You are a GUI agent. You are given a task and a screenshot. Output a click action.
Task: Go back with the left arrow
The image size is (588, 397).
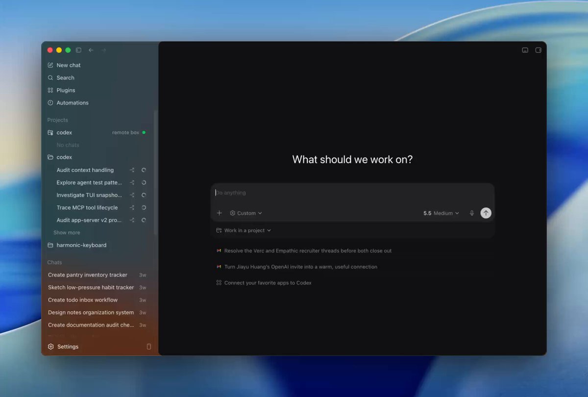tap(91, 50)
